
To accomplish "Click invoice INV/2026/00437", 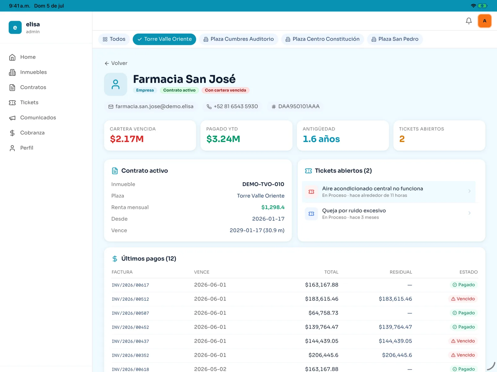I will click(x=130, y=341).
